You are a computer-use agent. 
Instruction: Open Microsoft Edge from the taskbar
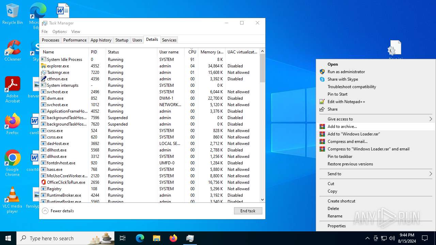140,238
